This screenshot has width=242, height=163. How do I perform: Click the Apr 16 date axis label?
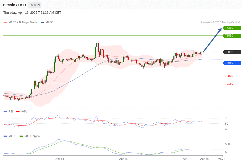(x=187, y=159)
